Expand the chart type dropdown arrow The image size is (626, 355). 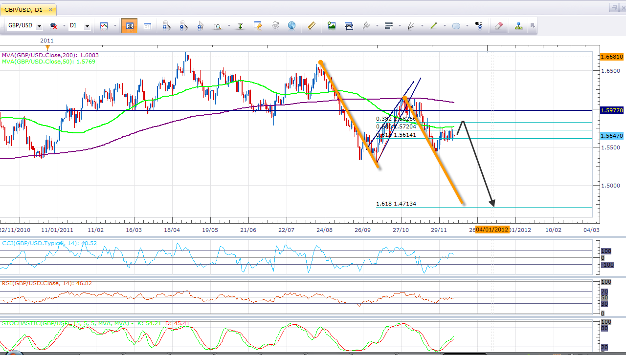[115, 26]
